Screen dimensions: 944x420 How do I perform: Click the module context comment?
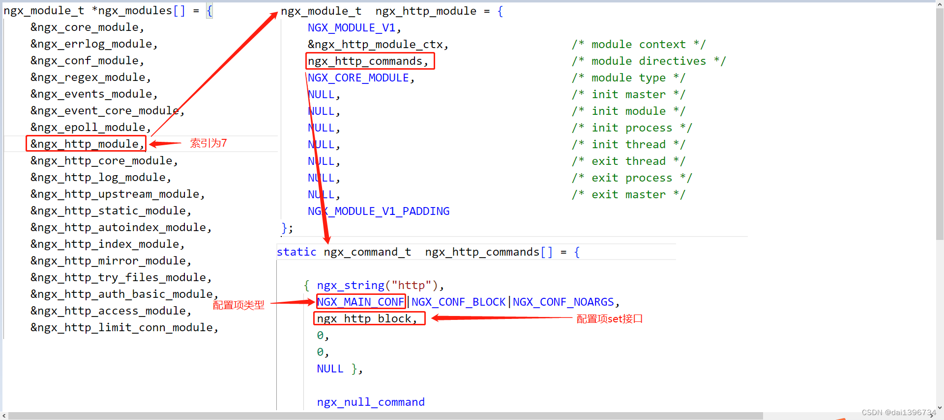coord(639,44)
